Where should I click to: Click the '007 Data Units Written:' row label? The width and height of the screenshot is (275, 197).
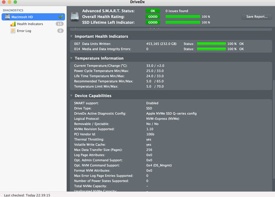pyautogui.click(x=92, y=44)
